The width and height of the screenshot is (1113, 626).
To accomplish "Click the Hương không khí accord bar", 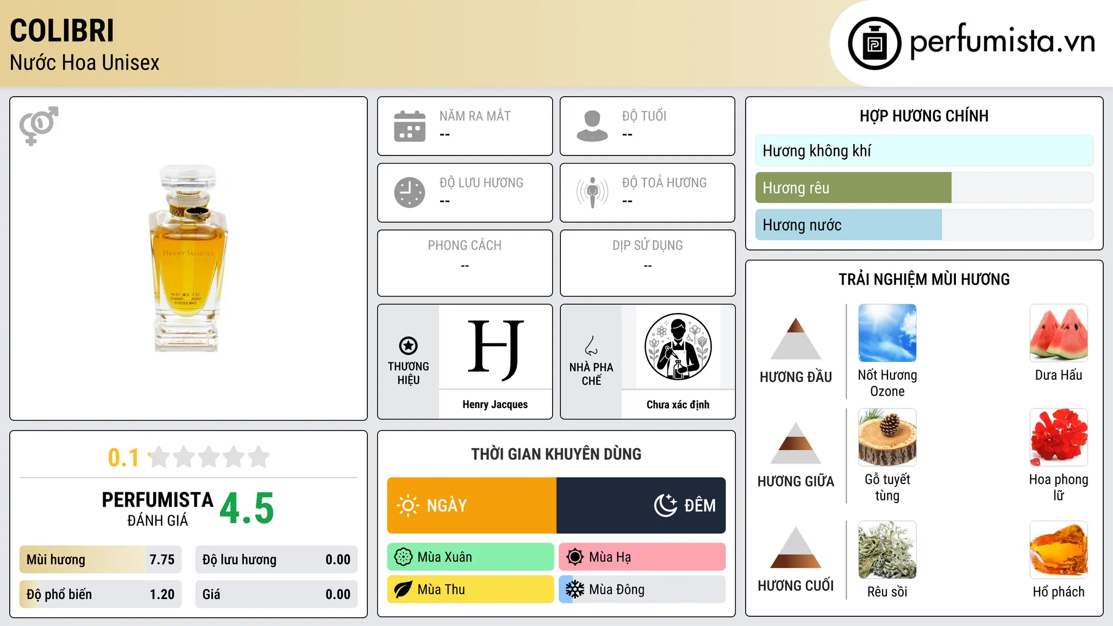I will tap(924, 151).
